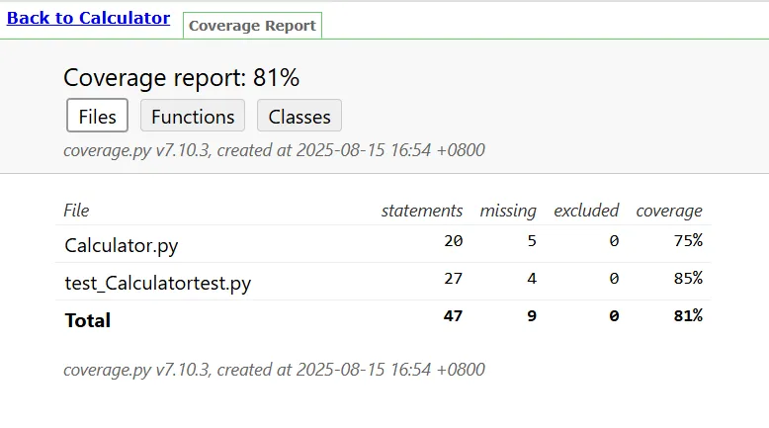Image resolution: width=769 pixels, height=428 pixels.
Task: Sort by the missing column header
Action: point(508,211)
